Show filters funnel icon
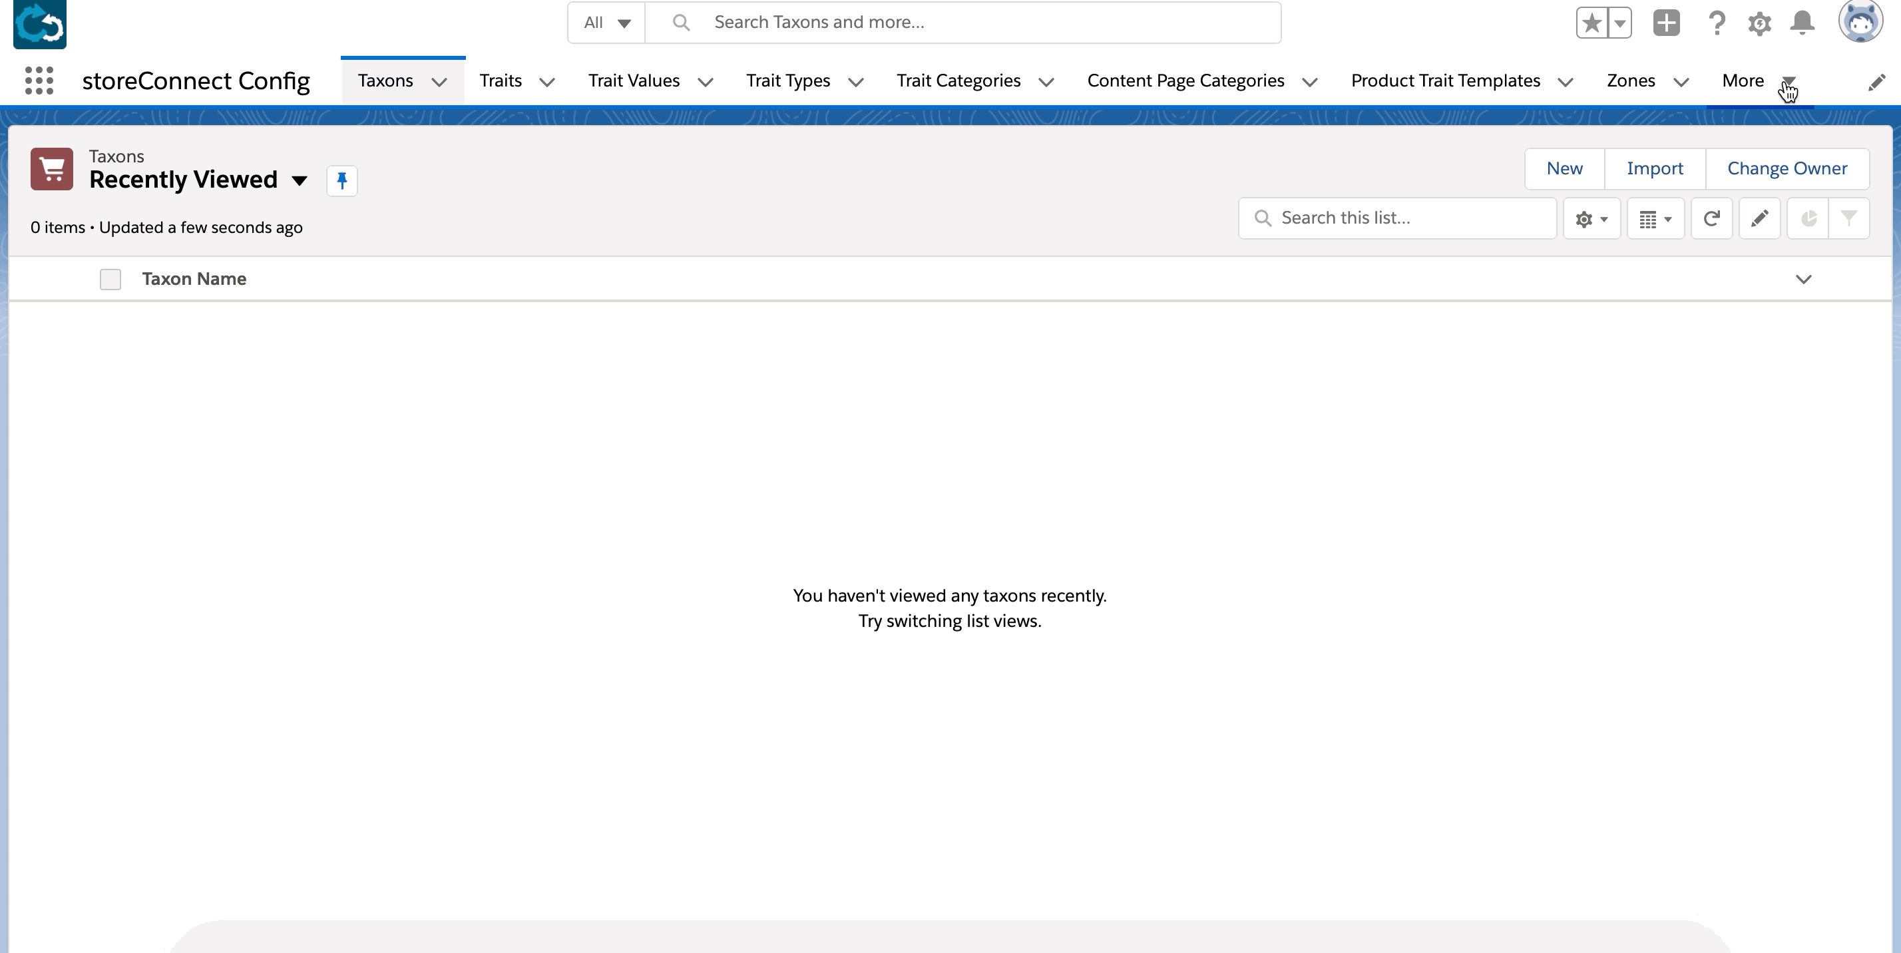 [x=1848, y=218]
